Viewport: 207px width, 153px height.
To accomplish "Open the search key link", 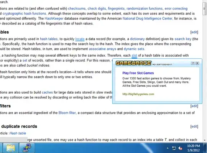I will pos(183,39).
